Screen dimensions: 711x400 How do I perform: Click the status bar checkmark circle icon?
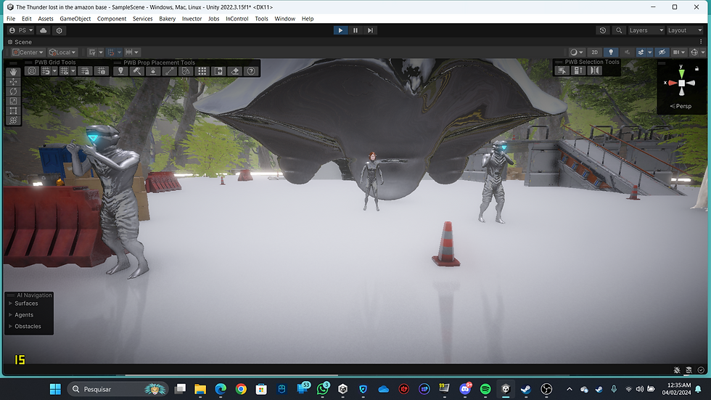(701, 370)
